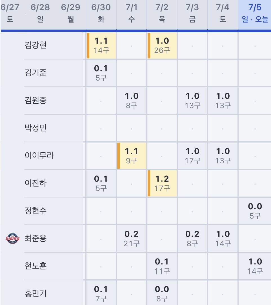Click 김강현's highlighted 1.1 14구 cell

coord(101,46)
